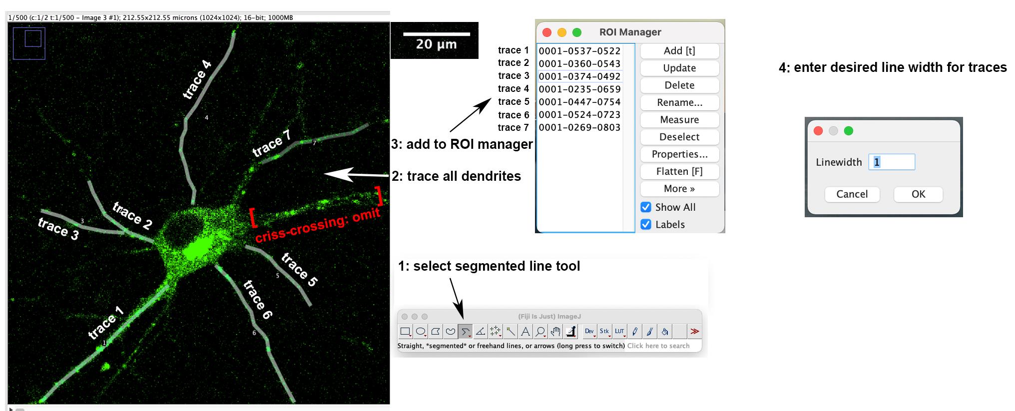Click Add [t] in ROI Manager

pos(679,51)
